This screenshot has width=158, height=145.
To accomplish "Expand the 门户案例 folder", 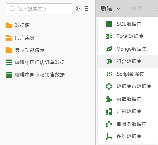I will pyautogui.click(x=20, y=38).
